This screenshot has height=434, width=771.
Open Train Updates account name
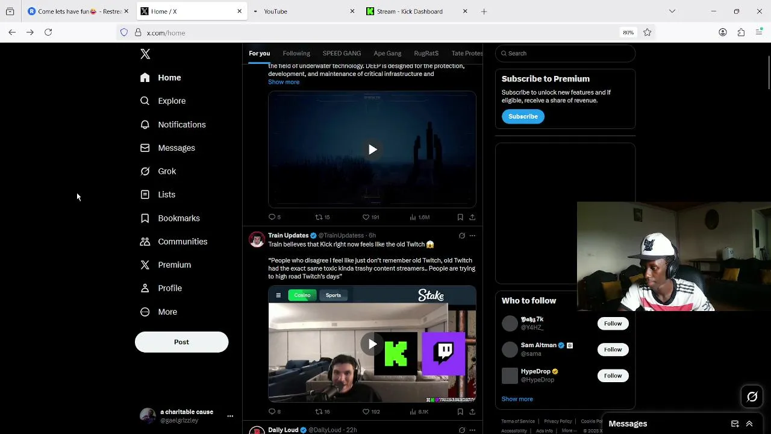288,236
